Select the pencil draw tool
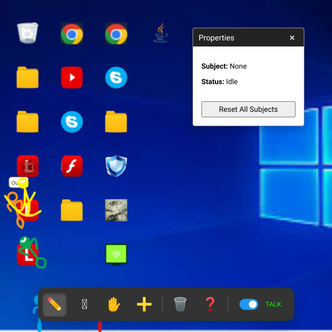 pos(55,304)
